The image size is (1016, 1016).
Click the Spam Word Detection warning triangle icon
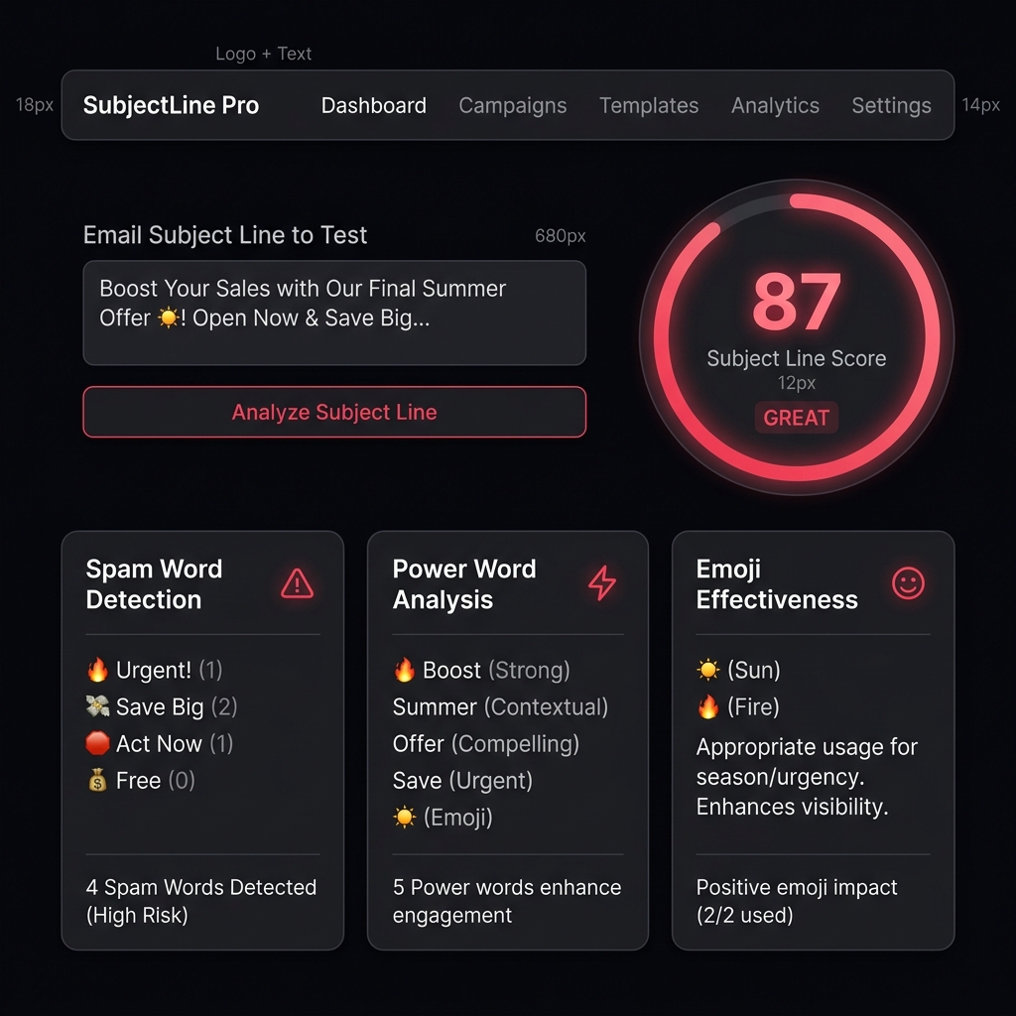pyautogui.click(x=297, y=583)
